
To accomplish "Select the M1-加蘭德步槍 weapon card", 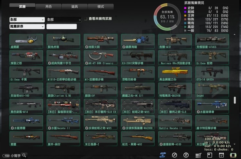I will (101, 74).
